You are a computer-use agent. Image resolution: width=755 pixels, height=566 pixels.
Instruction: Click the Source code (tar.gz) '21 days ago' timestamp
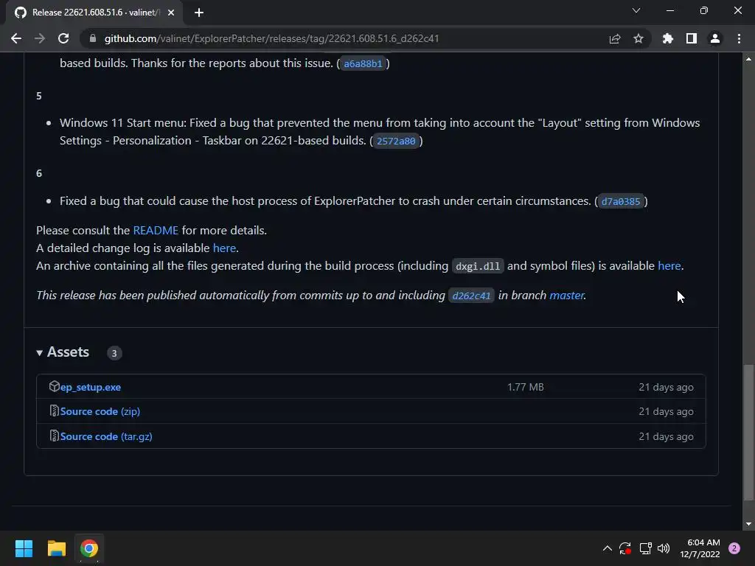point(666,436)
